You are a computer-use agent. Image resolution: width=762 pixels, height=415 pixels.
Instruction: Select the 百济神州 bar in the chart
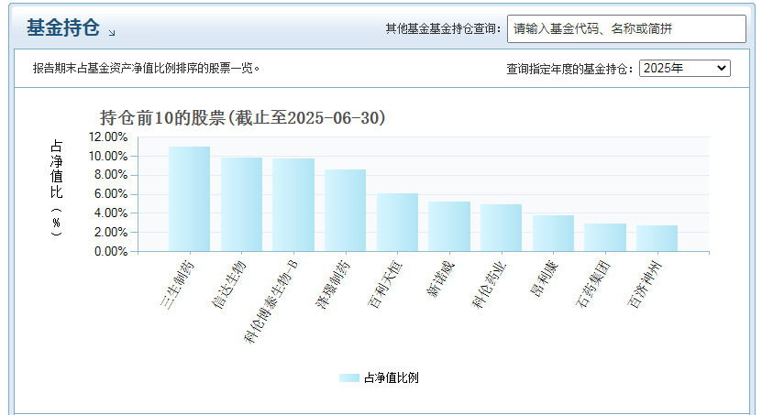pos(657,238)
